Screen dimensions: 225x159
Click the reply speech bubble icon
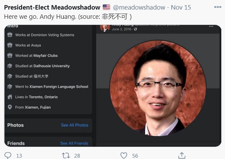pos(8,156)
